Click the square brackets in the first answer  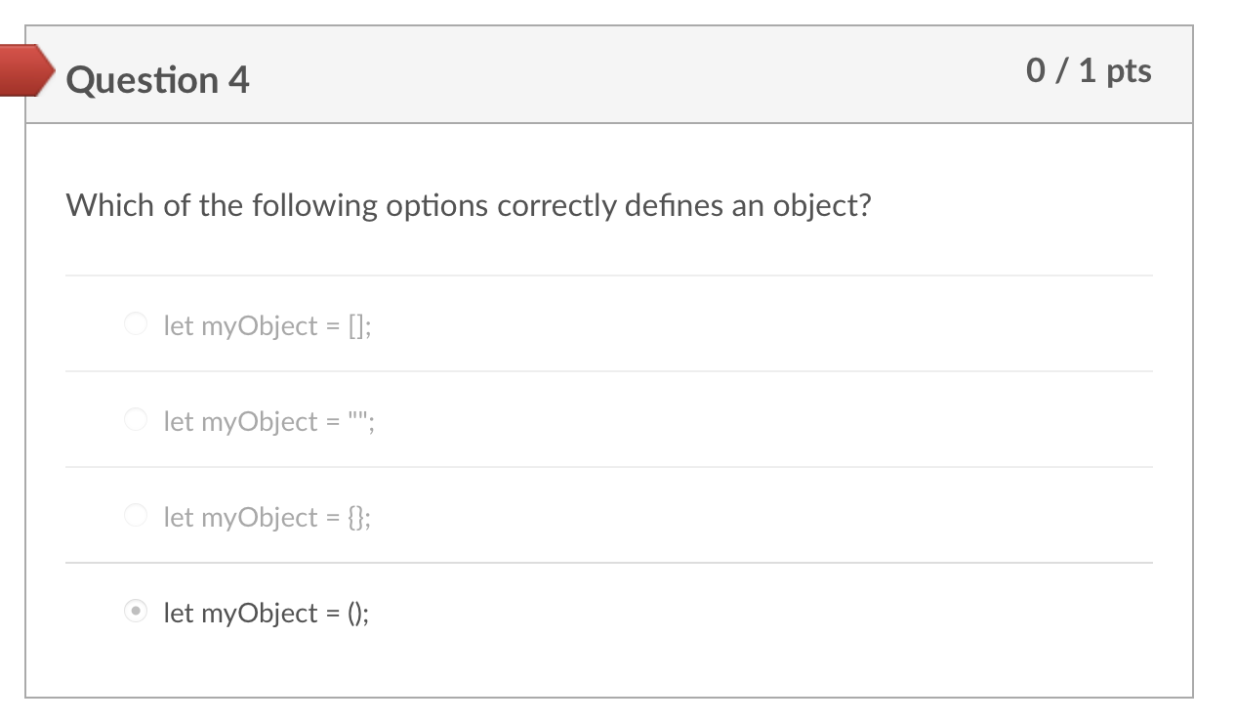356,325
